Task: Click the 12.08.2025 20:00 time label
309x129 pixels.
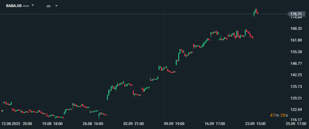Action: pyautogui.click(x=17, y=124)
